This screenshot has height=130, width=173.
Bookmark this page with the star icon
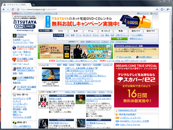pyautogui.click(x=18, y=9)
